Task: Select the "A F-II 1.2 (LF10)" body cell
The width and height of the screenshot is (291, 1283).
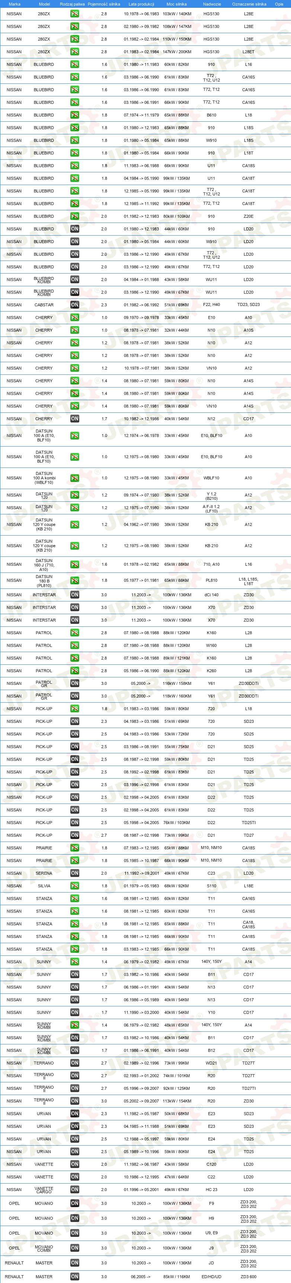Action: tap(211, 509)
